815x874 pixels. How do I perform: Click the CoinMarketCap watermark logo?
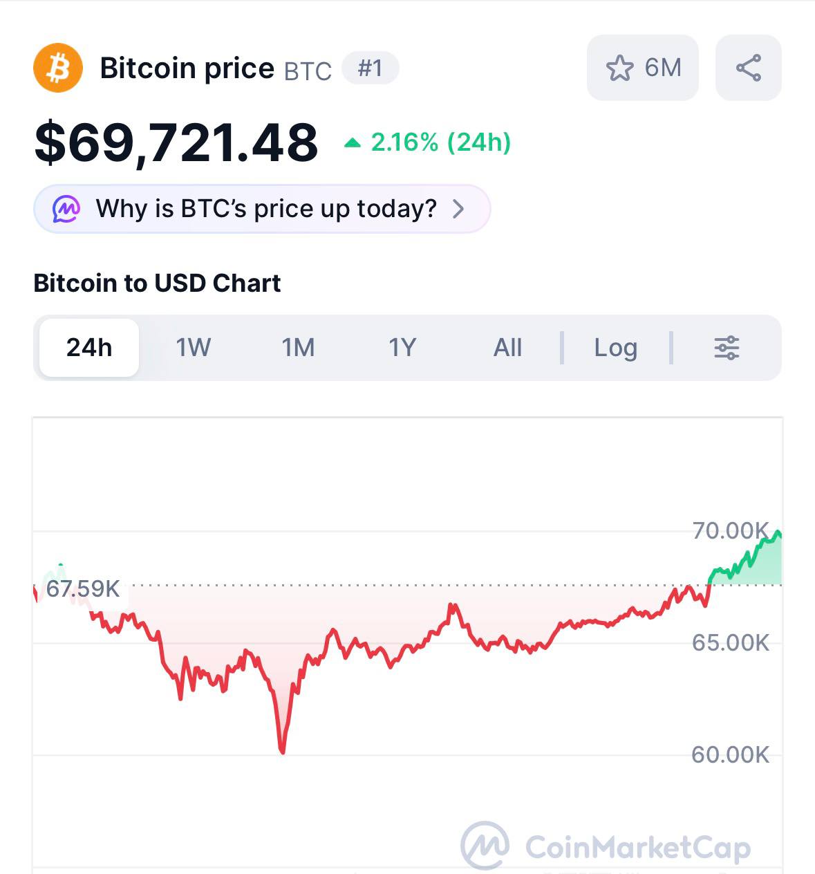point(485,845)
